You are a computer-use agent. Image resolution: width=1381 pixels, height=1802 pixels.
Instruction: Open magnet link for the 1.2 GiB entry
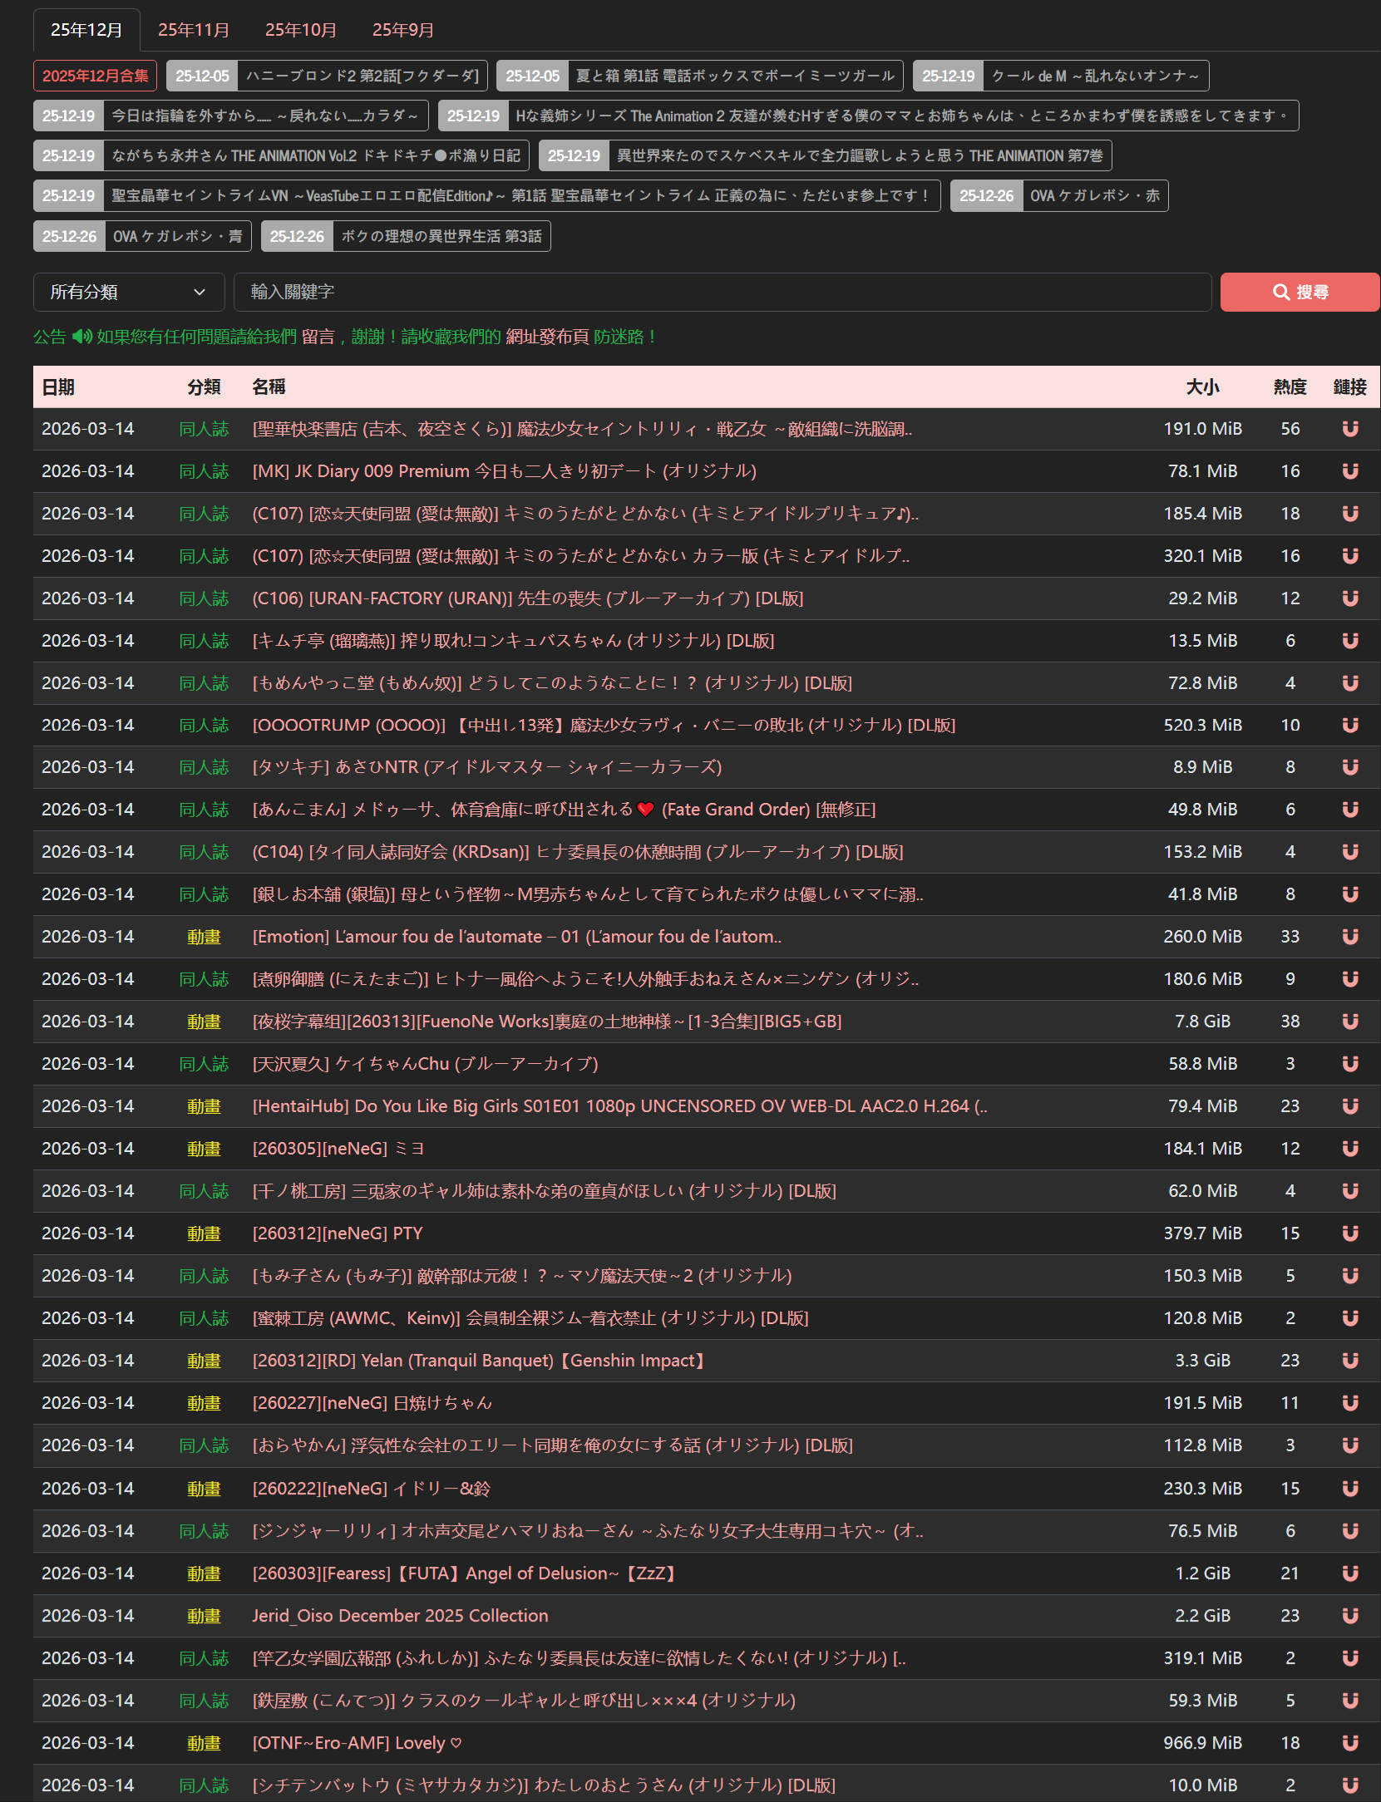(1349, 1573)
